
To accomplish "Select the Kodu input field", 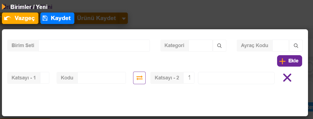I will (102, 78).
